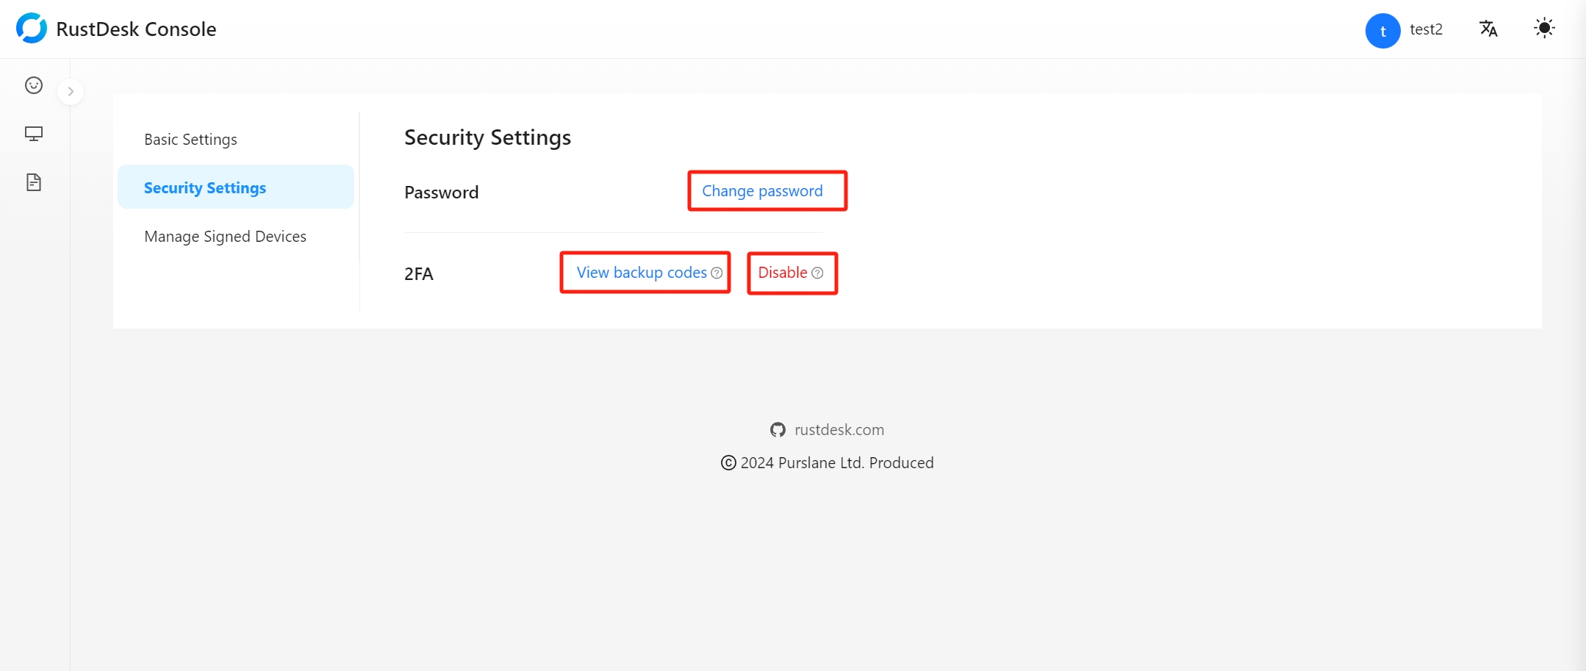Open the monitor devices sidebar icon
Viewport: 1586px width, 671px height.
(34, 134)
